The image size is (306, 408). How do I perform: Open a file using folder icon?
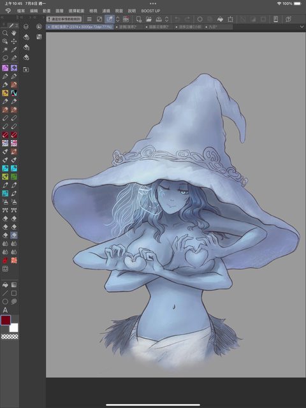[149, 19]
